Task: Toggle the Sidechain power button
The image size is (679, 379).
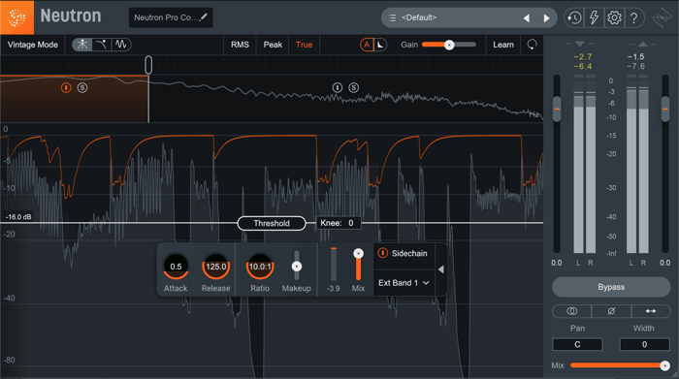Action: [x=383, y=253]
